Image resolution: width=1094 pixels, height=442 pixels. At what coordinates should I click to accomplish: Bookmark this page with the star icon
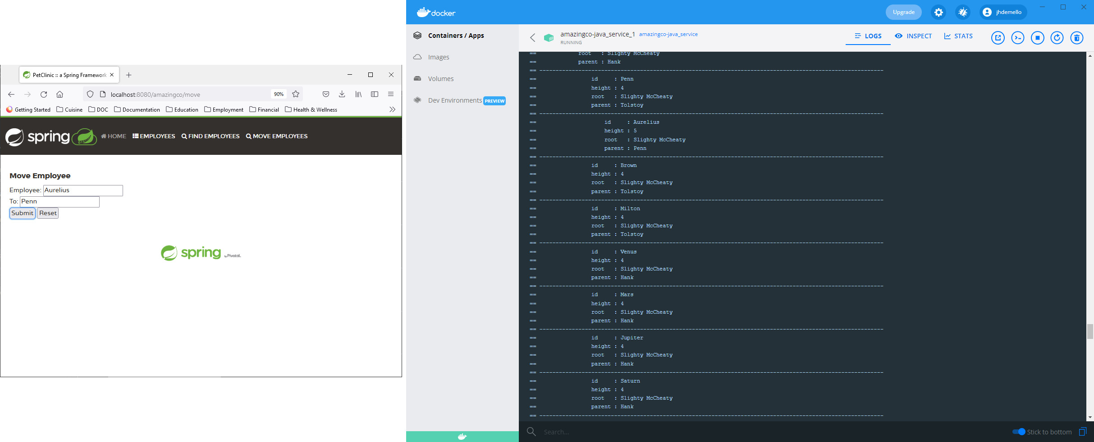click(296, 94)
